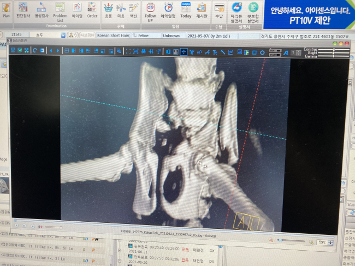
Task: Open the Order button
Action: tap(92, 10)
